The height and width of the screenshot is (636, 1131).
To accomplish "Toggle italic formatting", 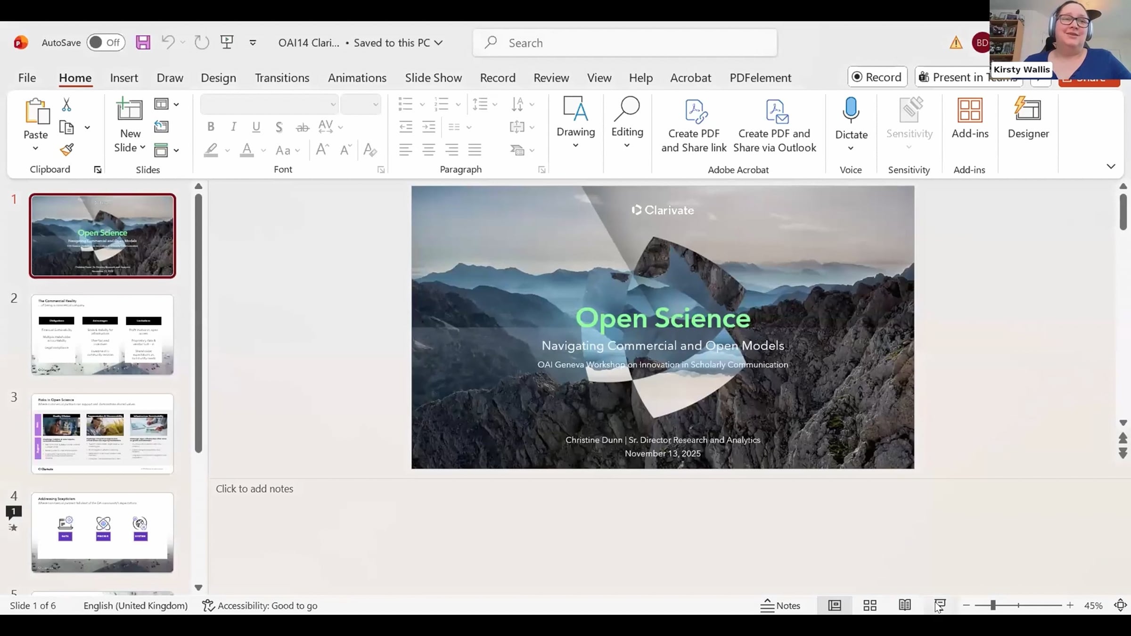I will point(233,127).
